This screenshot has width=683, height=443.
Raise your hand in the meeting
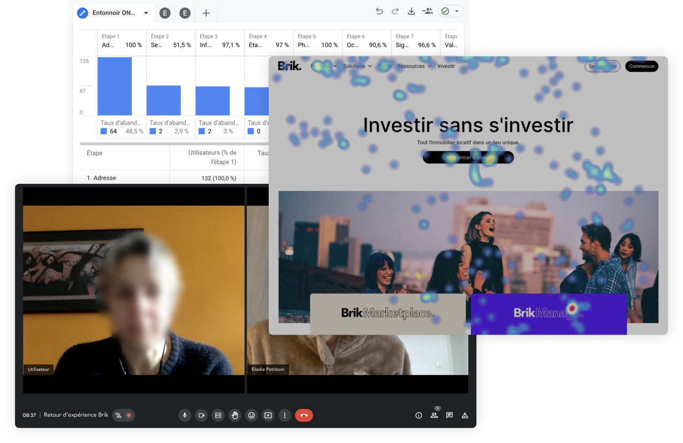click(235, 415)
